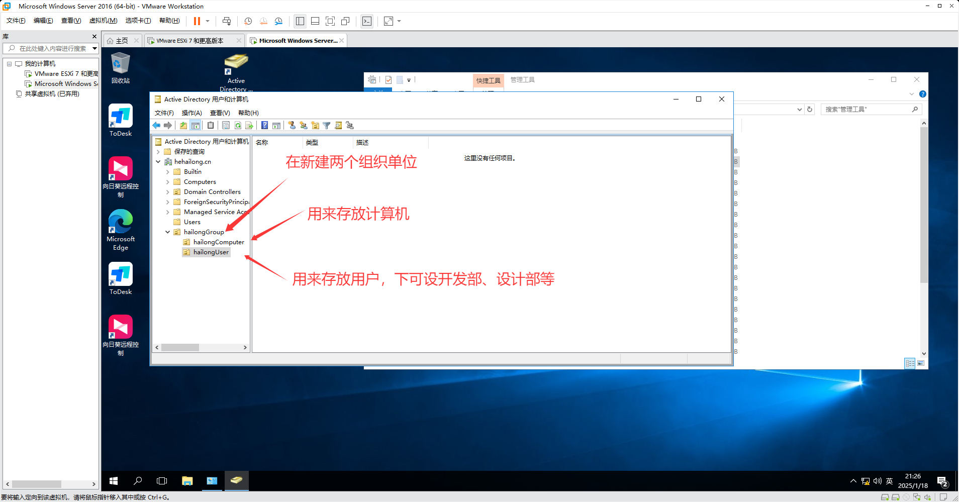The height and width of the screenshot is (502, 959).
Task: Click the 搜索"管理工具" search field
Action: tap(867, 110)
